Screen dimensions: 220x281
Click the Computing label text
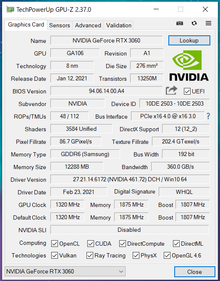click(33, 243)
